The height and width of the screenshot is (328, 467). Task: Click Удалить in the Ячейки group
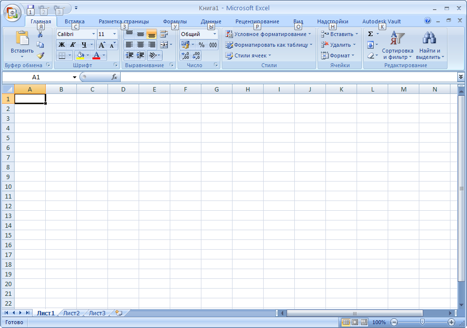coord(339,45)
